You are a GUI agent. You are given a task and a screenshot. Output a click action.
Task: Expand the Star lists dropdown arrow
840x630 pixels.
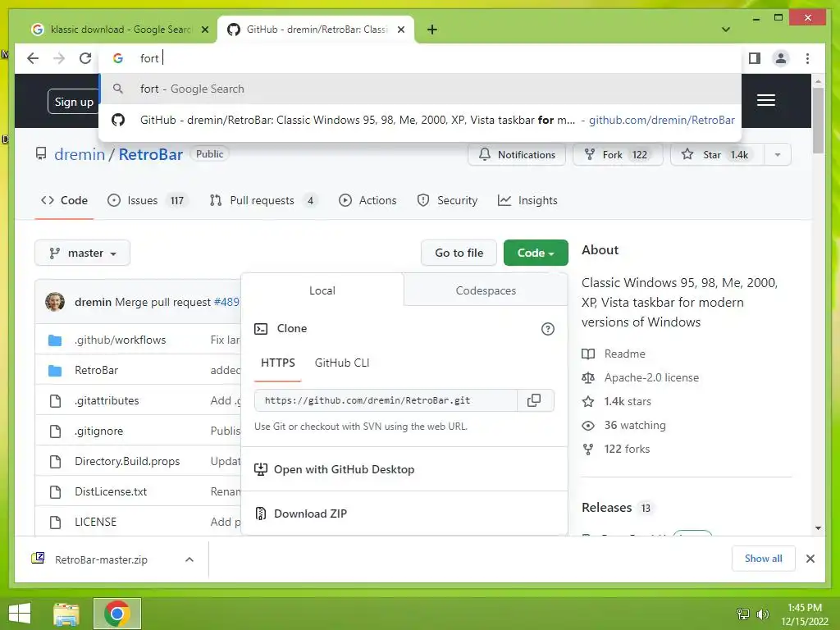tap(778, 155)
